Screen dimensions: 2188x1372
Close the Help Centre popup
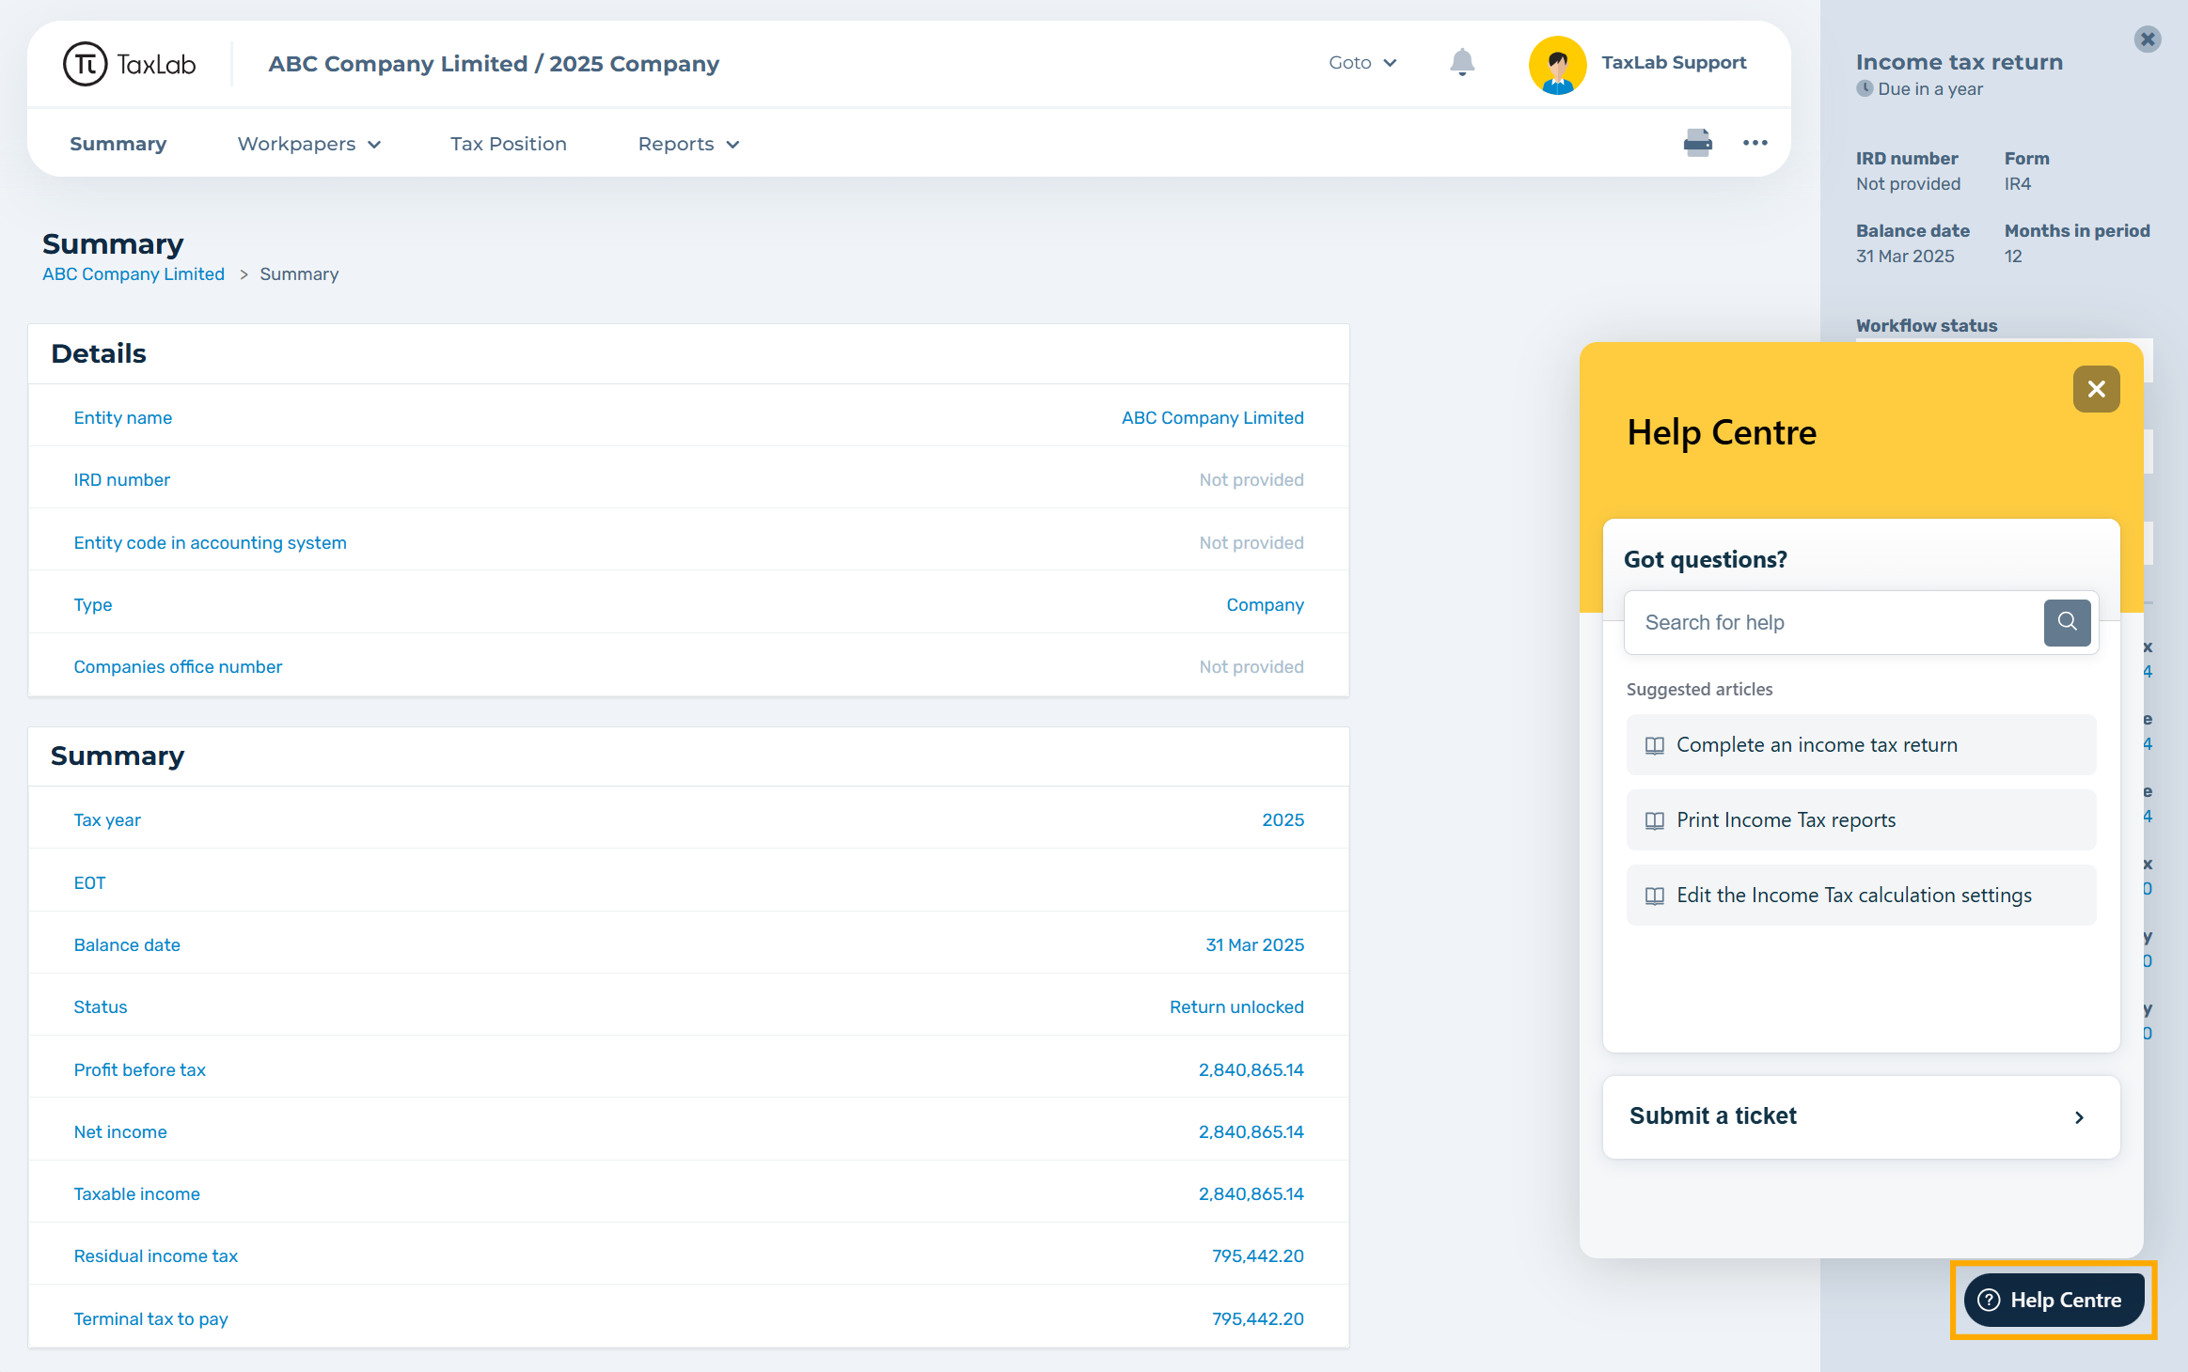coord(2096,389)
